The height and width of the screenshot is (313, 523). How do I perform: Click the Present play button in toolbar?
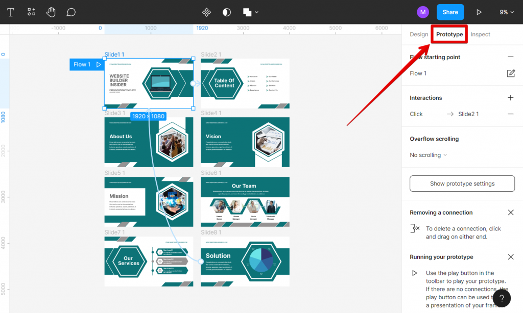click(479, 12)
